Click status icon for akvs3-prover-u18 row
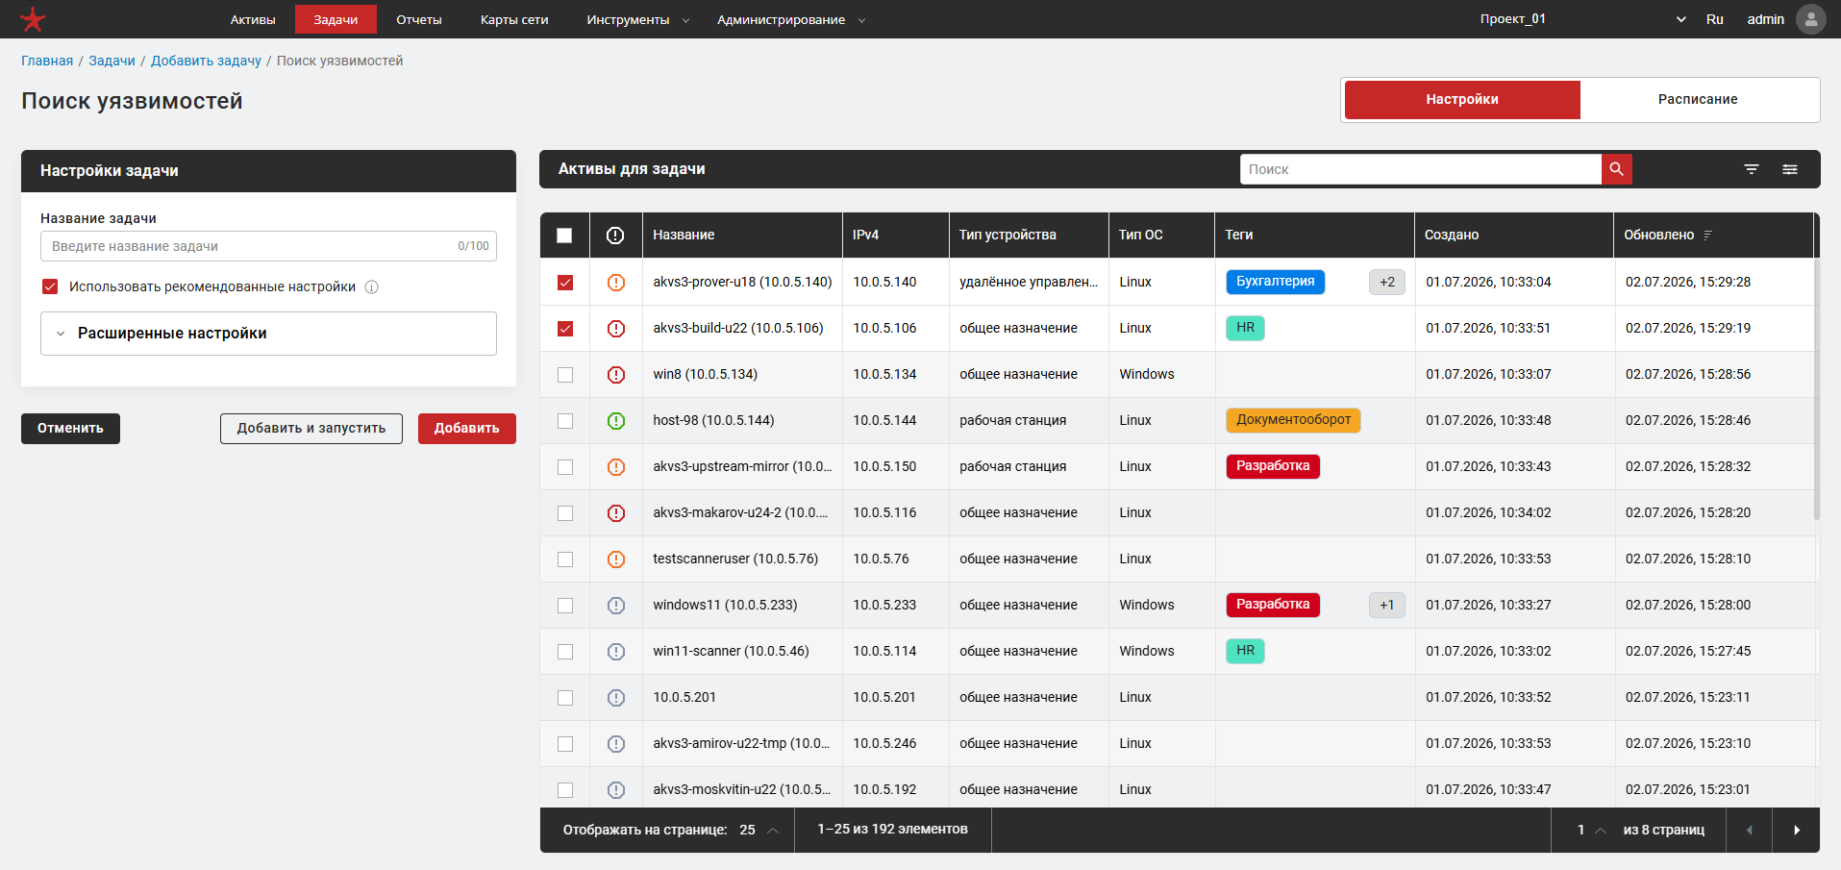The height and width of the screenshot is (870, 1841). coord(616,283)
